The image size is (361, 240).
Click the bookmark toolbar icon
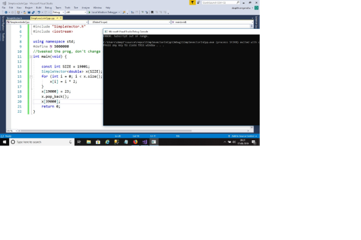tap(152, 12)
